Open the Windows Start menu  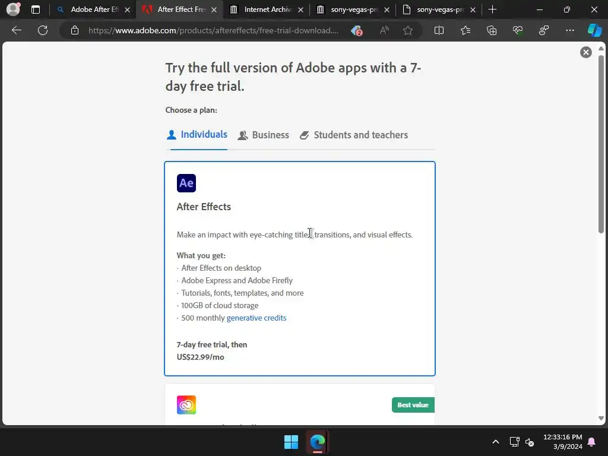291,442
